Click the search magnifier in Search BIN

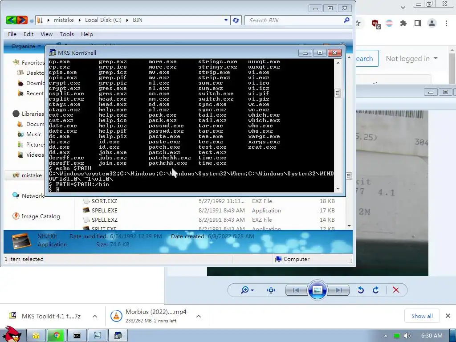click(346, 20)
